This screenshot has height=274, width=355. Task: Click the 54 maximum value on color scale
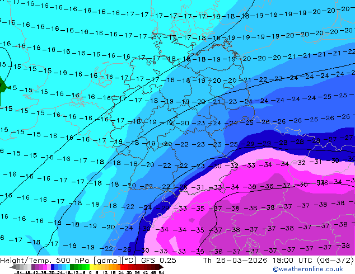[x=161, y=273]
